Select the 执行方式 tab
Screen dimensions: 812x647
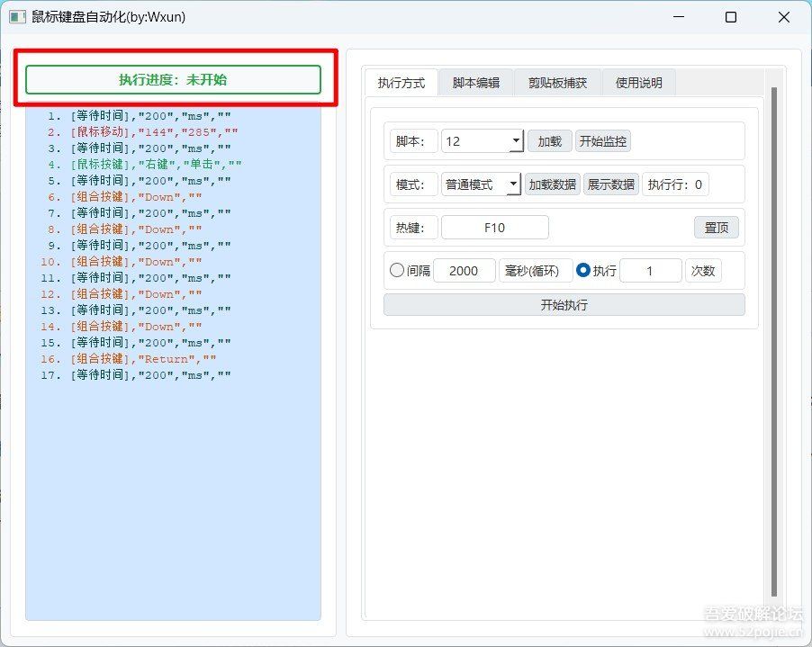[x=401, y=83]
